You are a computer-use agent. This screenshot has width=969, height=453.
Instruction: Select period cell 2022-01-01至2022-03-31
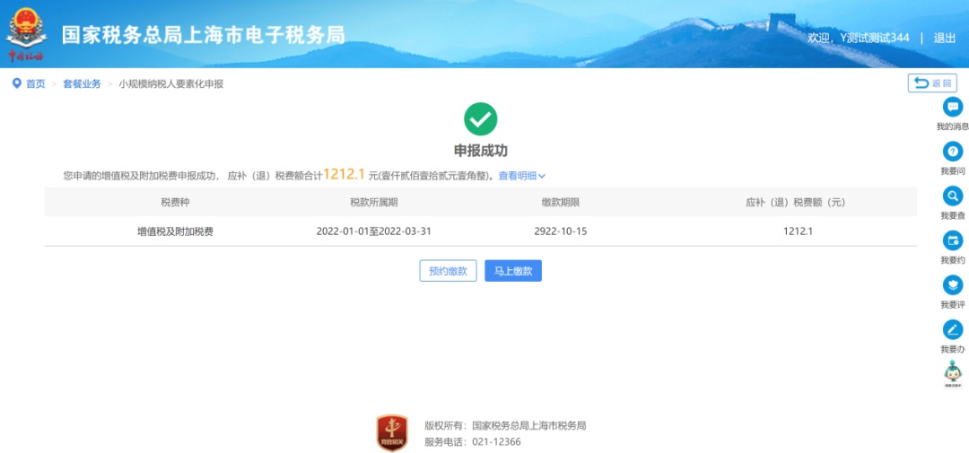pos(374,231)
